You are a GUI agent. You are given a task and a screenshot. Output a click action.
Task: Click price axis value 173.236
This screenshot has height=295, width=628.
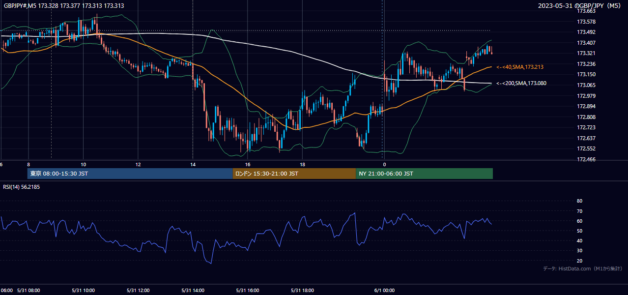tap(586, 64)
